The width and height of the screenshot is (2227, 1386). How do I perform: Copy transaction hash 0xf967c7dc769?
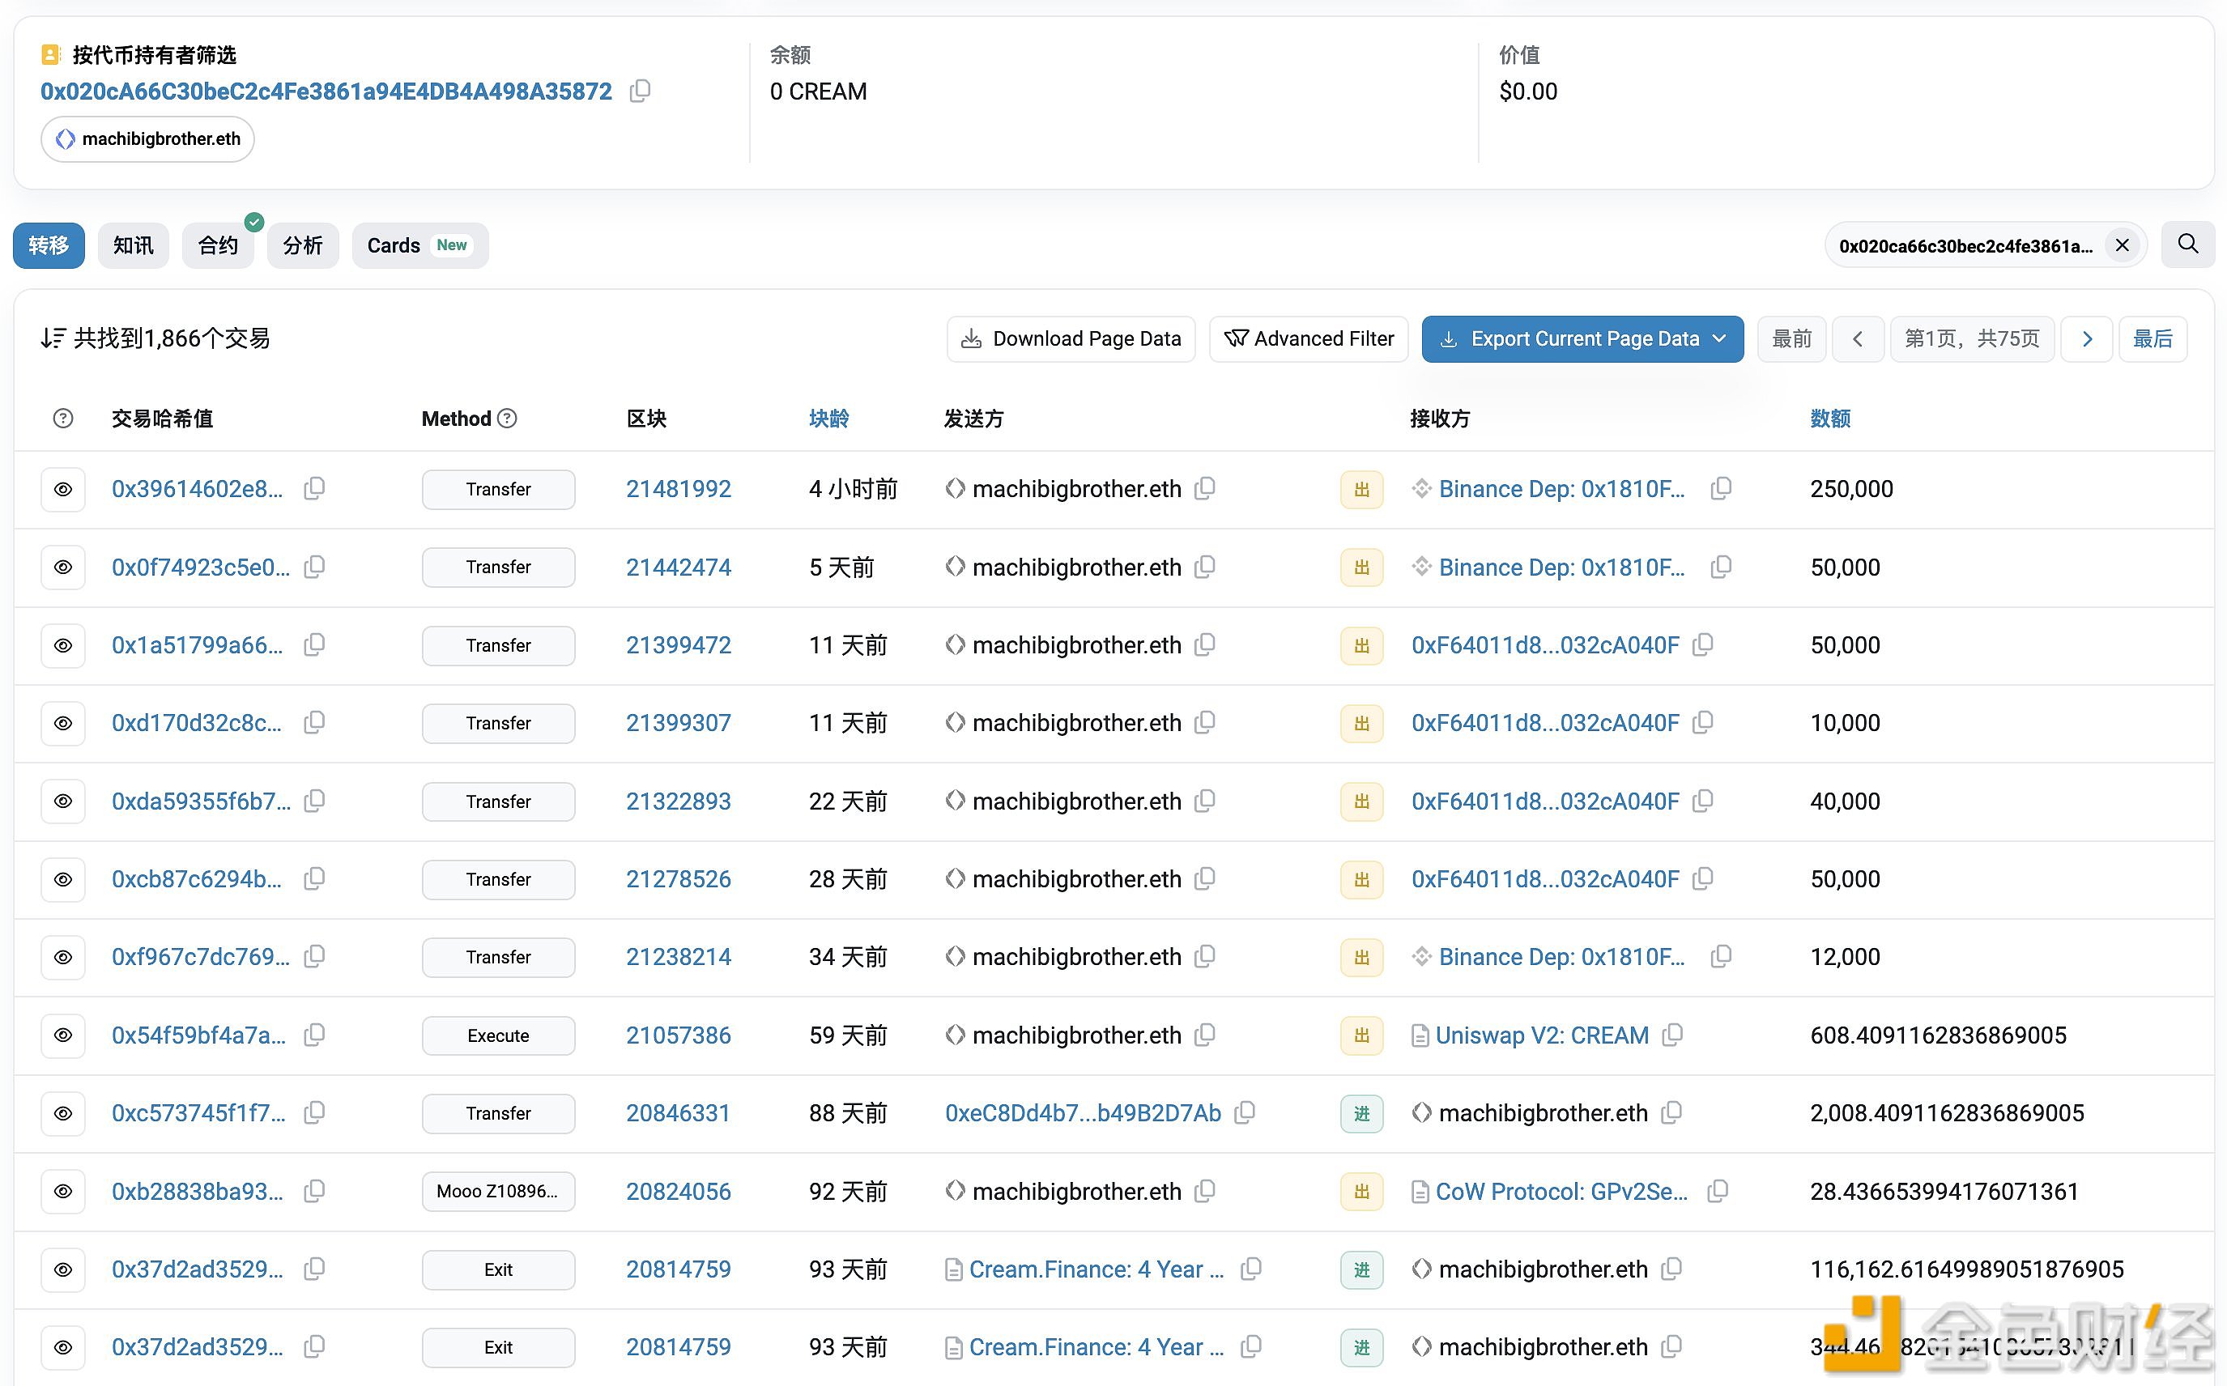pos(314,956)
